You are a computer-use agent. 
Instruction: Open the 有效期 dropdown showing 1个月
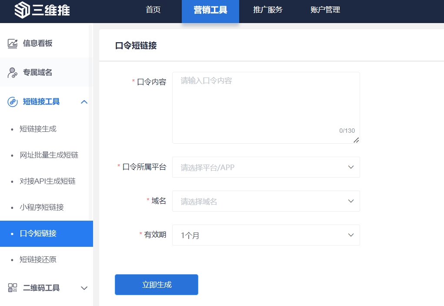click(266, 235)
